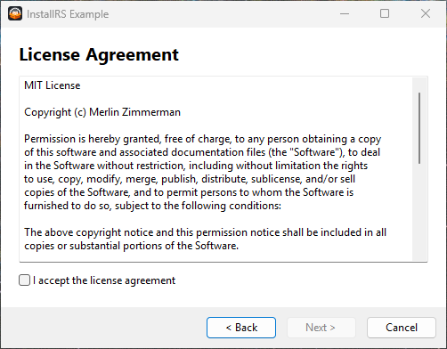Image resolution: width=447 pixels, height=349 pixels.
Task: Click the 'InstallRS Example' window title text
Action: coord(68,14)
